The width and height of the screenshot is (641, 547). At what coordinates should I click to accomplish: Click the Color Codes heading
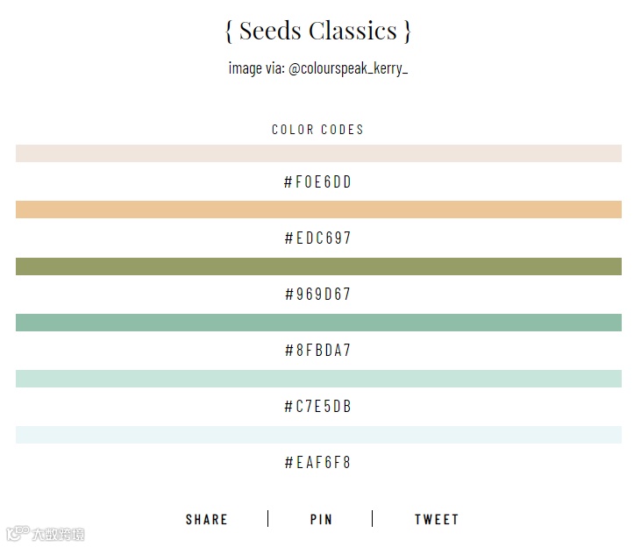pyautogui.click(x=318, y=130)
